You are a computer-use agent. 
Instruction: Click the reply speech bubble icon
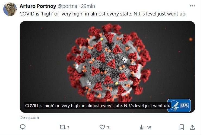pos(23,127)
